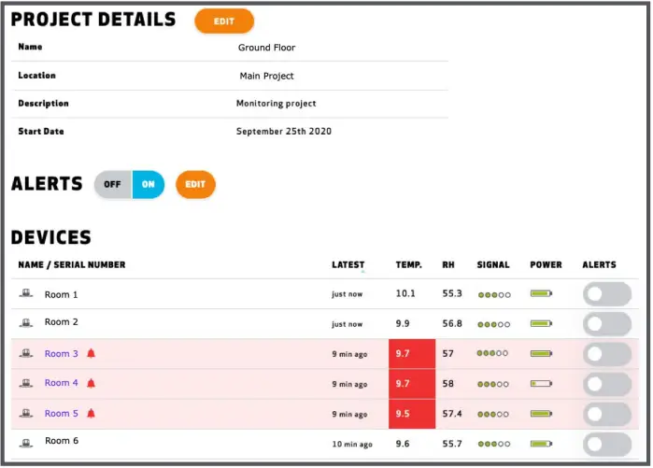
Task: Open the Room 3 device link
Action: 62,353
